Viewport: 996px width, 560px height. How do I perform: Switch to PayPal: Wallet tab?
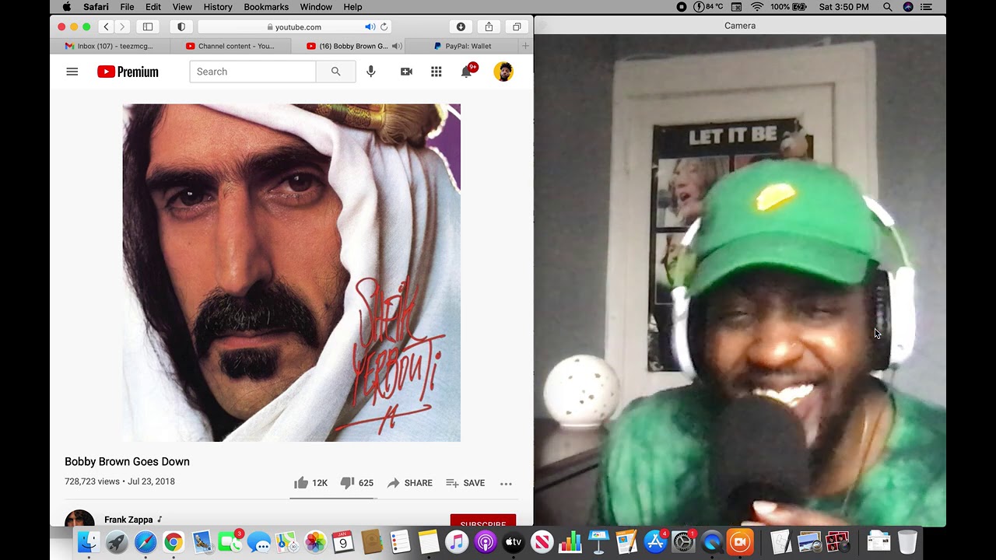pos(463,46)
